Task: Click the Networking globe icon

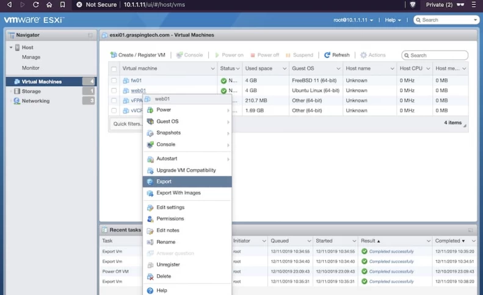Action: [x=17, y=101]
